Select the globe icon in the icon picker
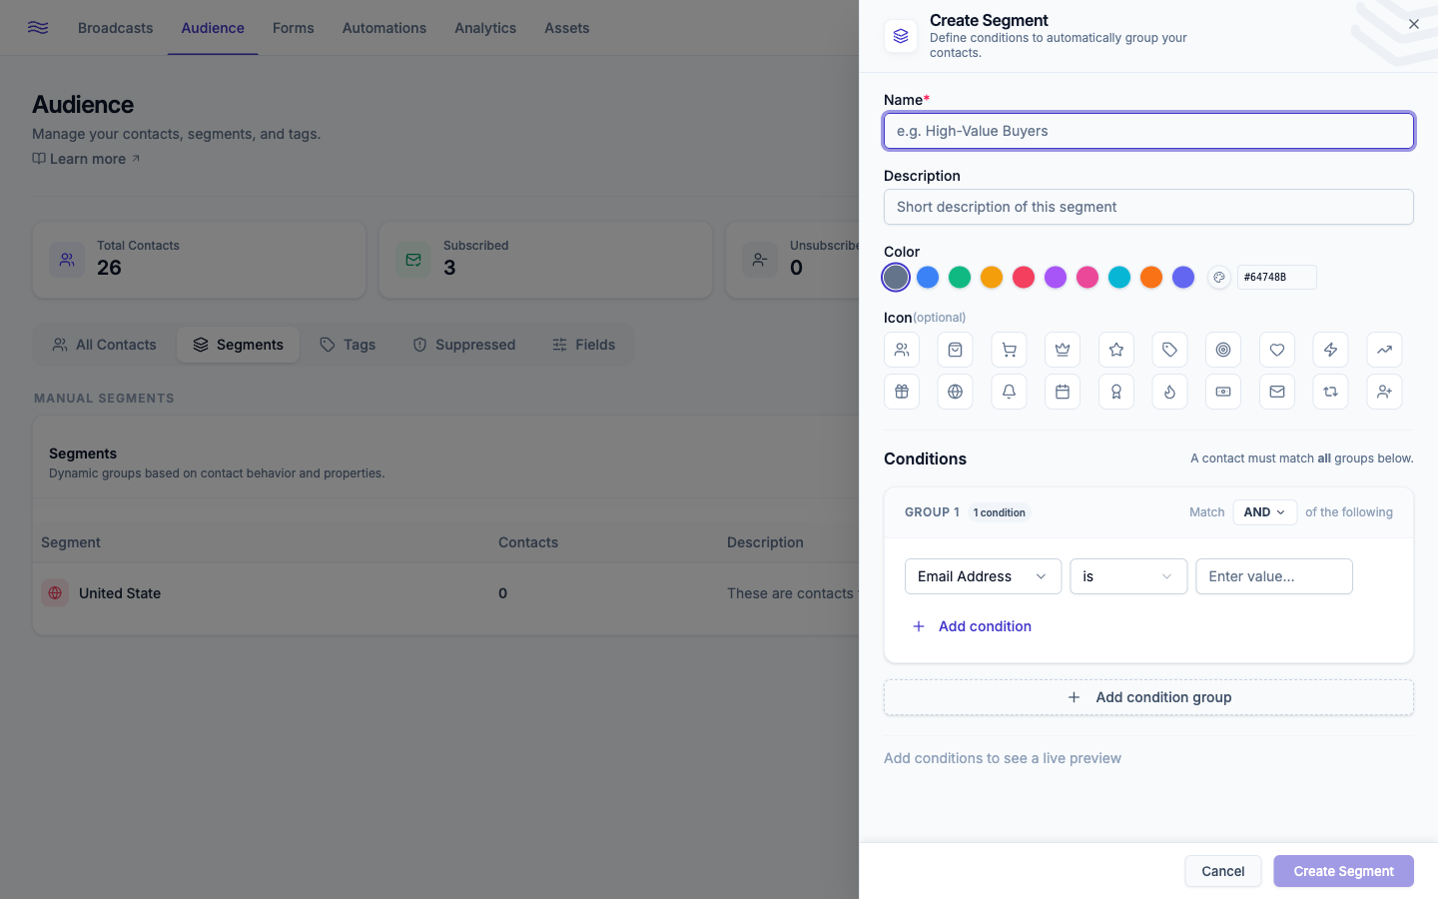The width and height of the screenshot is (1438, 899). point(956,392)
